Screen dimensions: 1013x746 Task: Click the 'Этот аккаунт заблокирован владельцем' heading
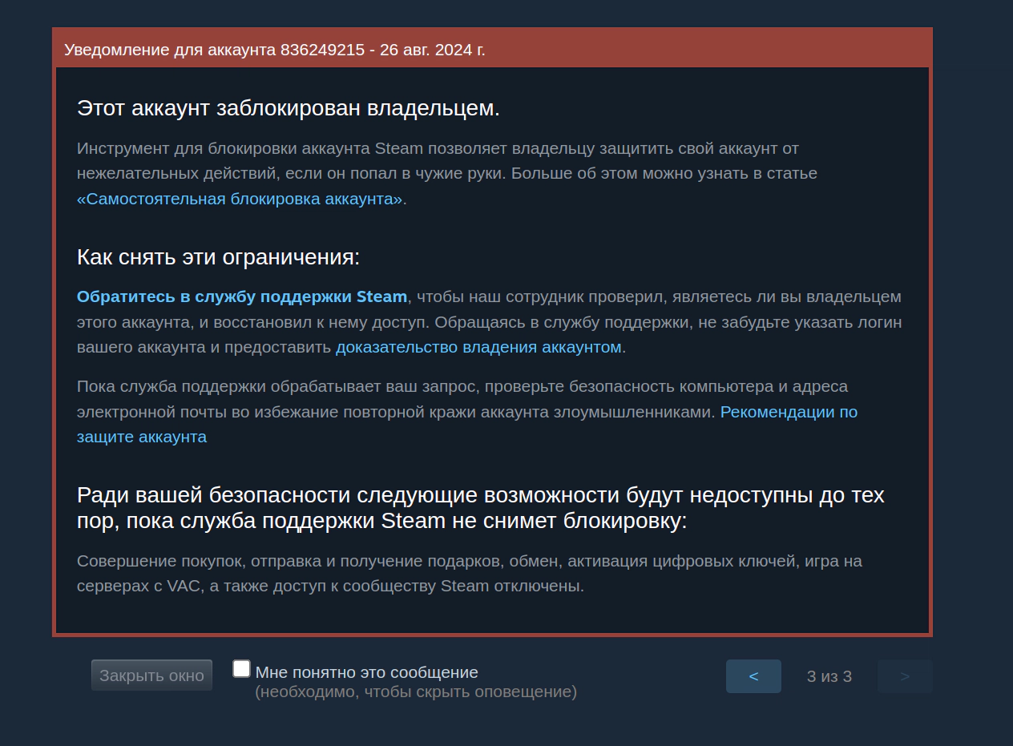tap(288, 108)
